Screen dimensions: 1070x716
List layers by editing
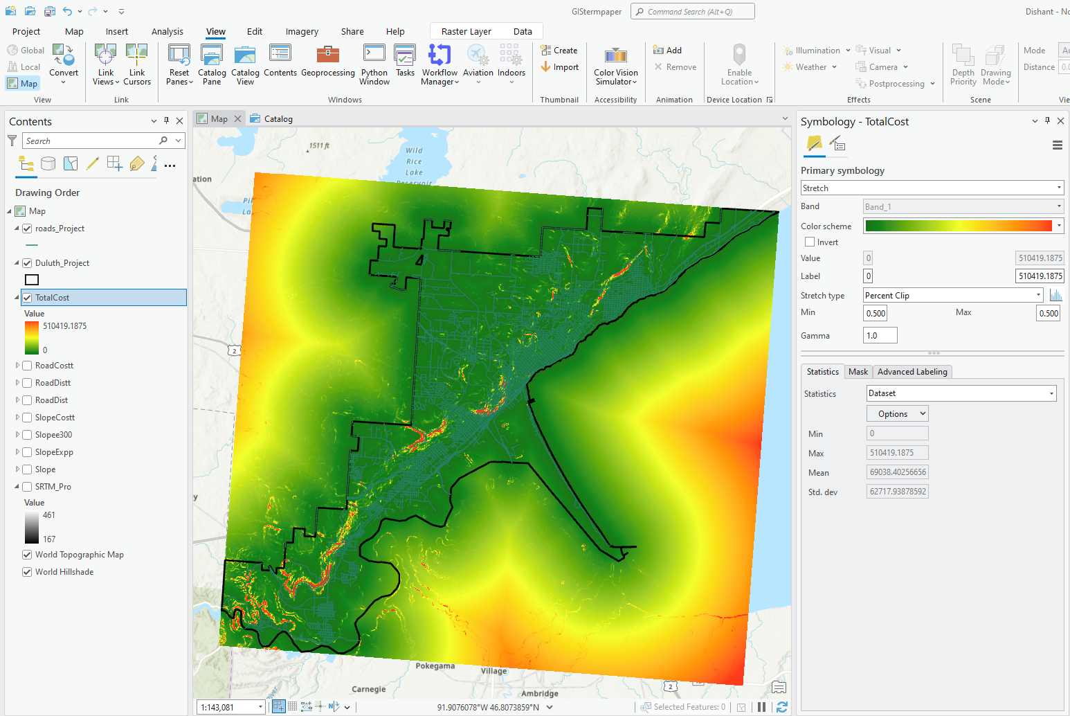93,163
